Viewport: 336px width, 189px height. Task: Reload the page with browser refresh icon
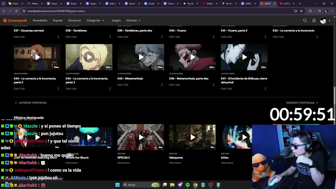tap(16, 11)
